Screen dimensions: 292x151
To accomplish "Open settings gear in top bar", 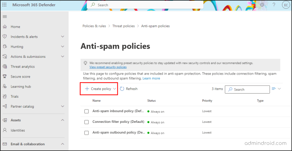I will point(262,5).
